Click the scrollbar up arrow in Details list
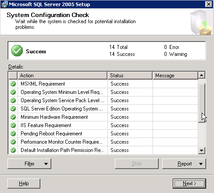 (202, 75)
